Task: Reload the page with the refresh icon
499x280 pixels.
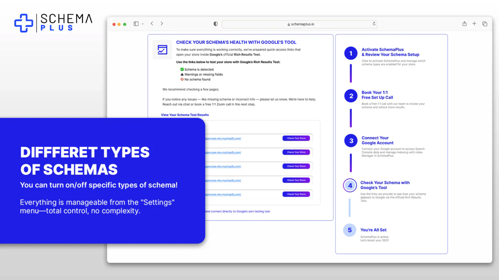Action: [x=374, y=24]
